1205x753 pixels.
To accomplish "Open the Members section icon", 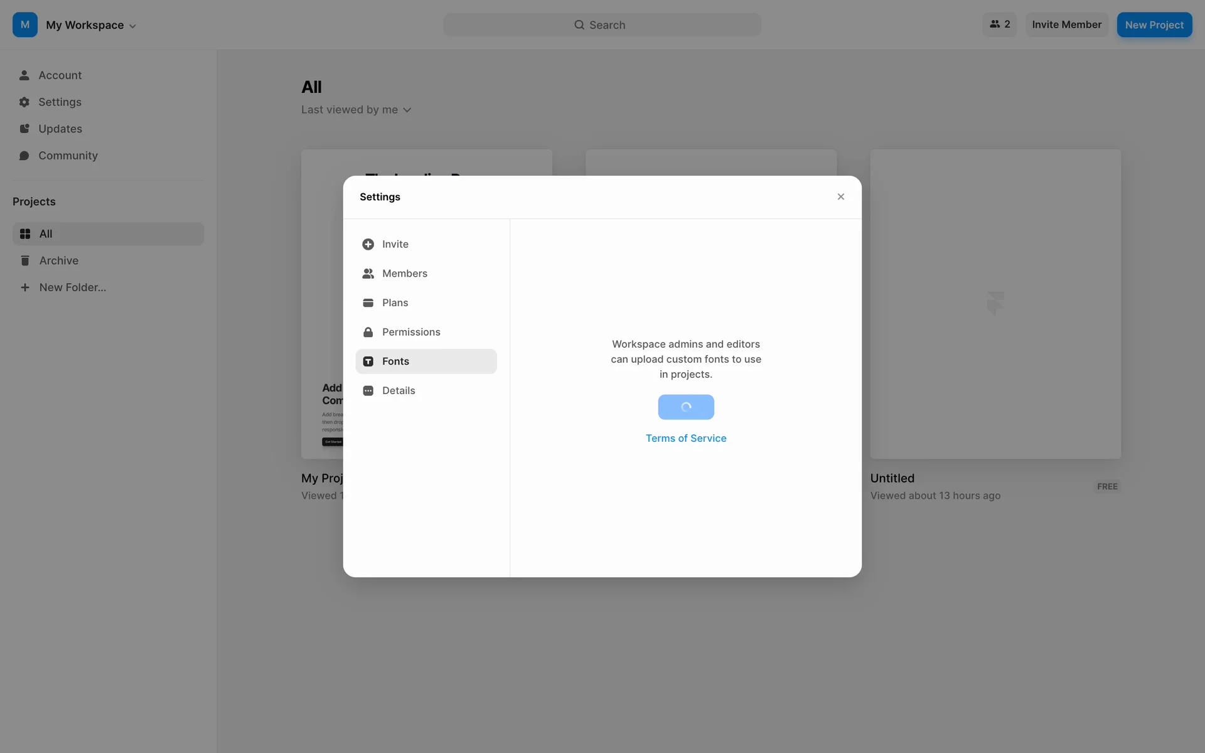I will [x=368, y=274].
